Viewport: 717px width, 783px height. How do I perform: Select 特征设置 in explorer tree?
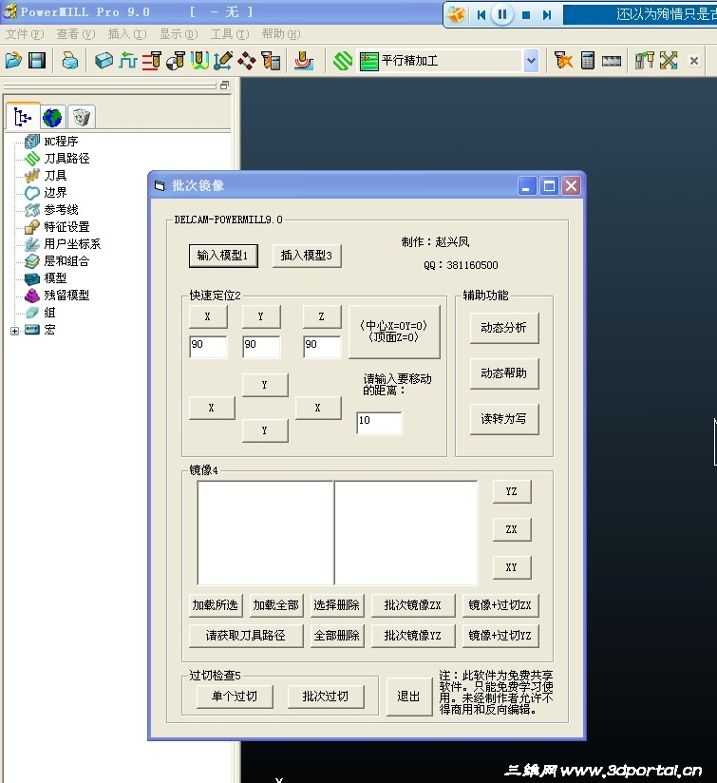[x=66, y=227]
